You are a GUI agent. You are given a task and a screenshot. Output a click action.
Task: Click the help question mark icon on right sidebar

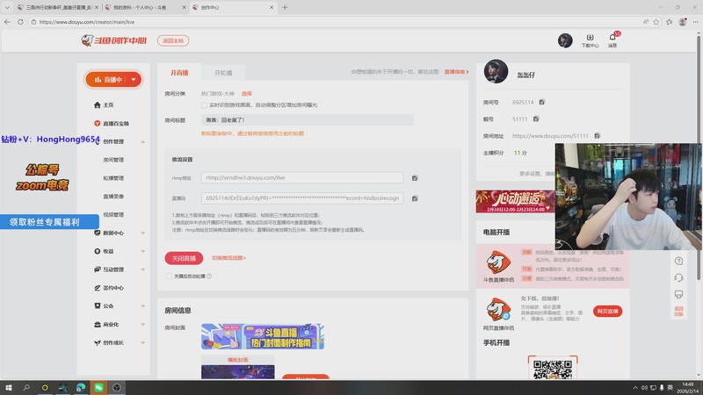(x=678, y=261)
